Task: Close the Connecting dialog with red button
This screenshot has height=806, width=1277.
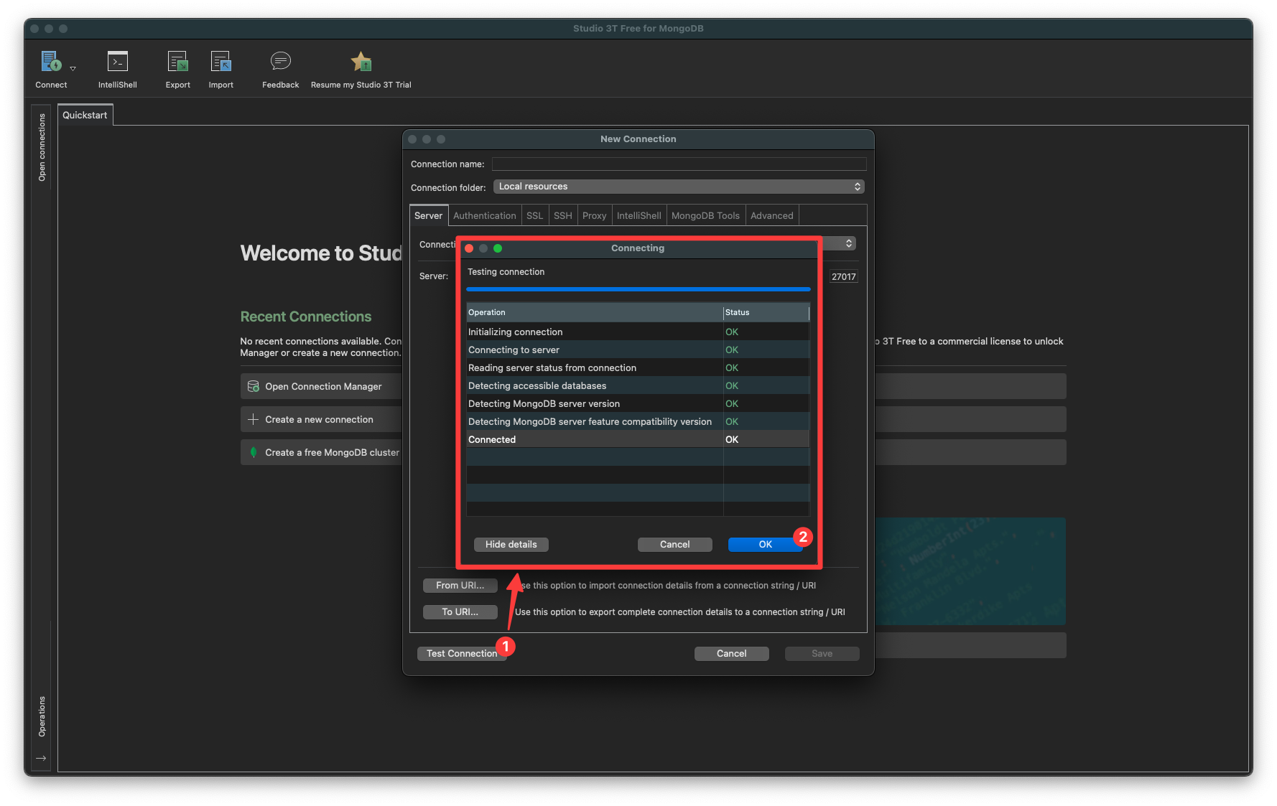Action: (x=469, y=248)
